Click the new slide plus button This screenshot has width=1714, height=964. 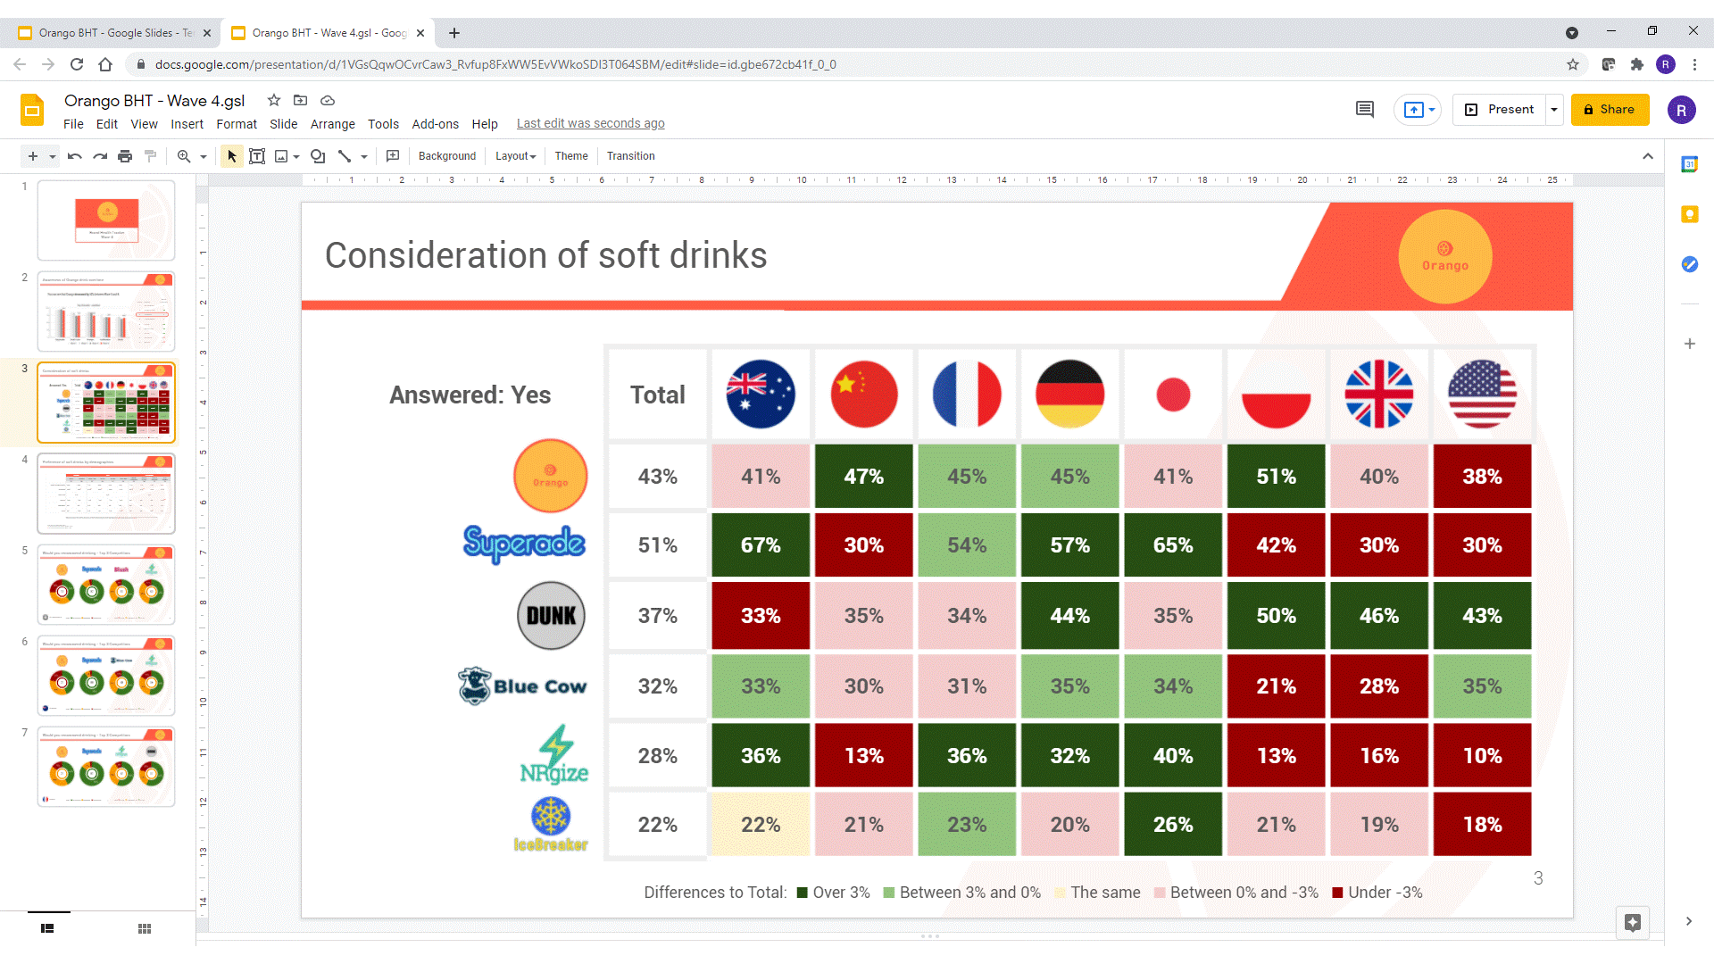[33, 156]
